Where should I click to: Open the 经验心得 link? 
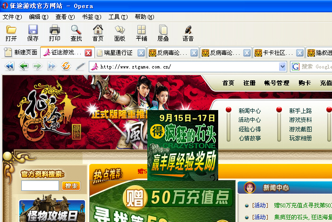pyautogui.click(x=250, y=129)
